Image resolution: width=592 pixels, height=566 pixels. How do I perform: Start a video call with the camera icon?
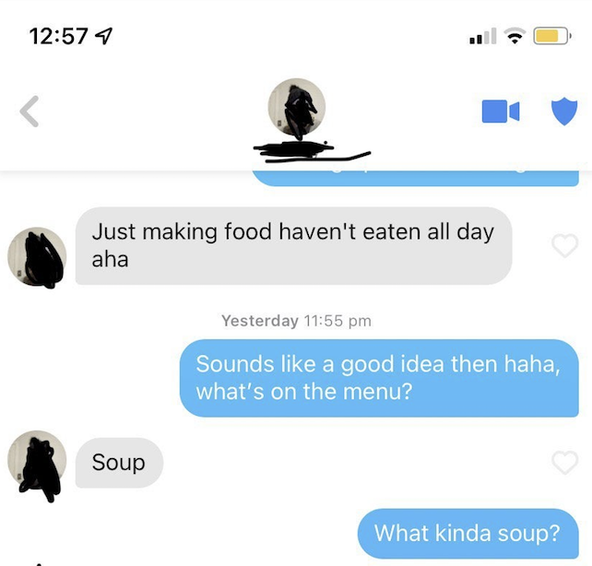tap(501, 112)
